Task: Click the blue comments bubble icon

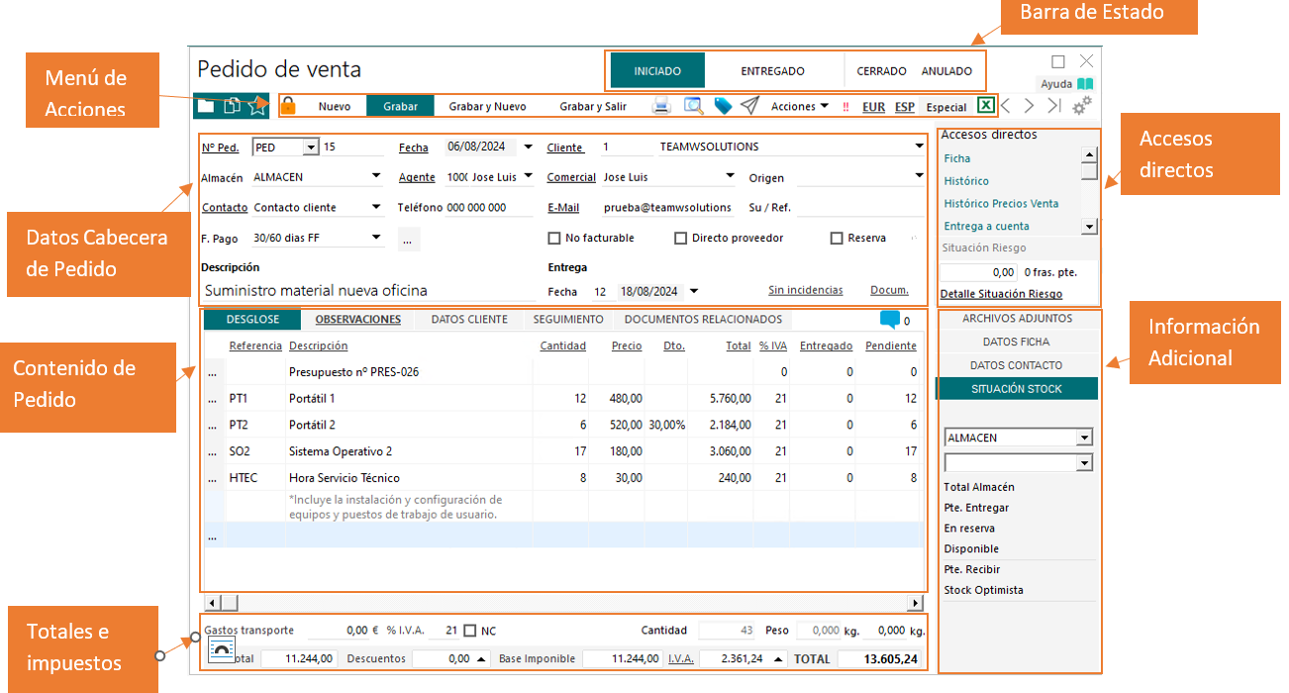Action: point(889,320)
